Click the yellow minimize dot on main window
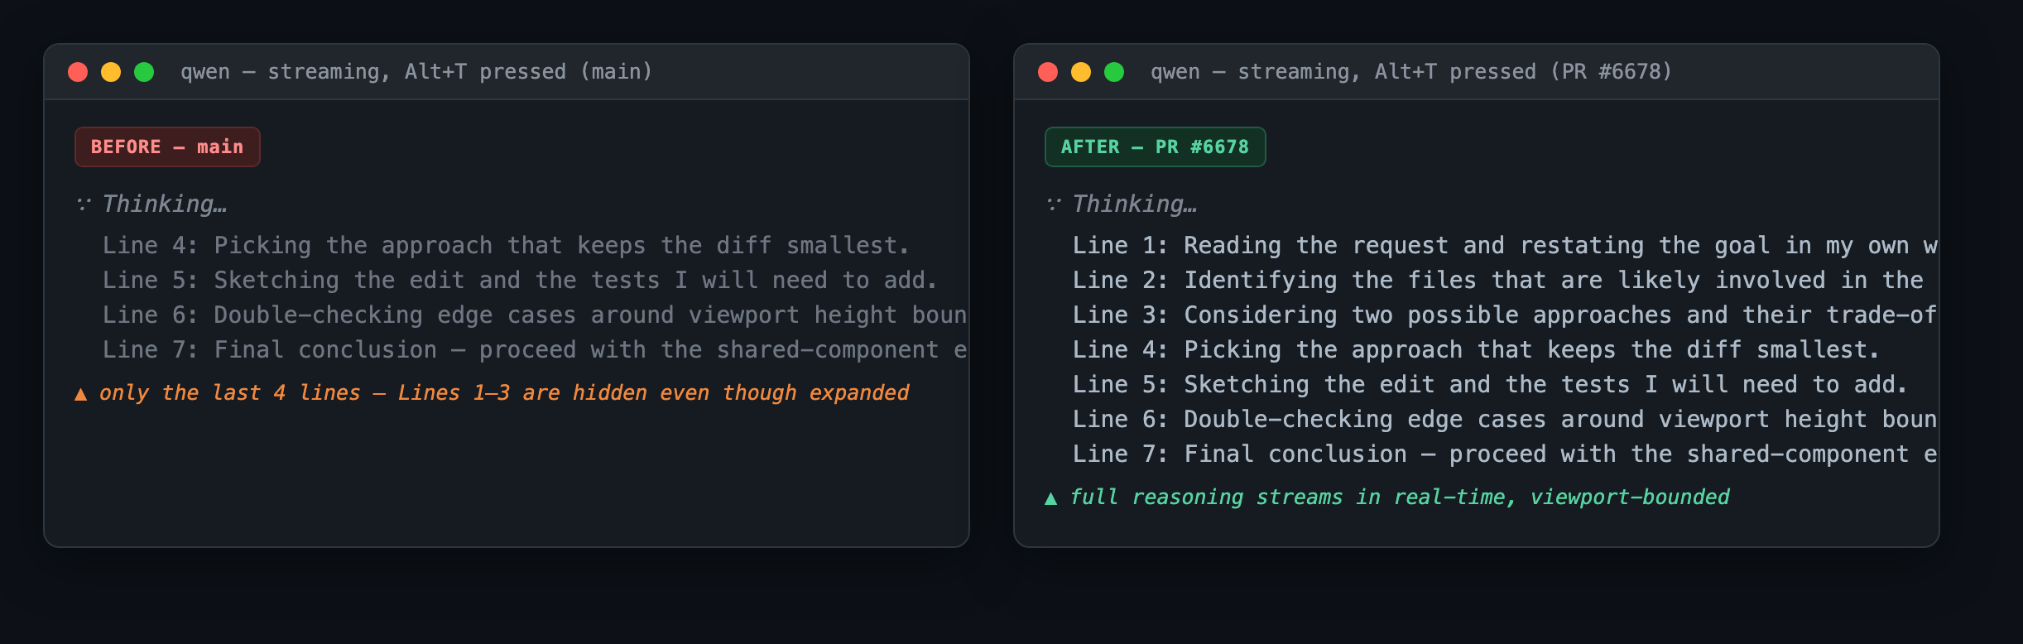This screenshot has height=644, width=2023. tap(111, 72)
